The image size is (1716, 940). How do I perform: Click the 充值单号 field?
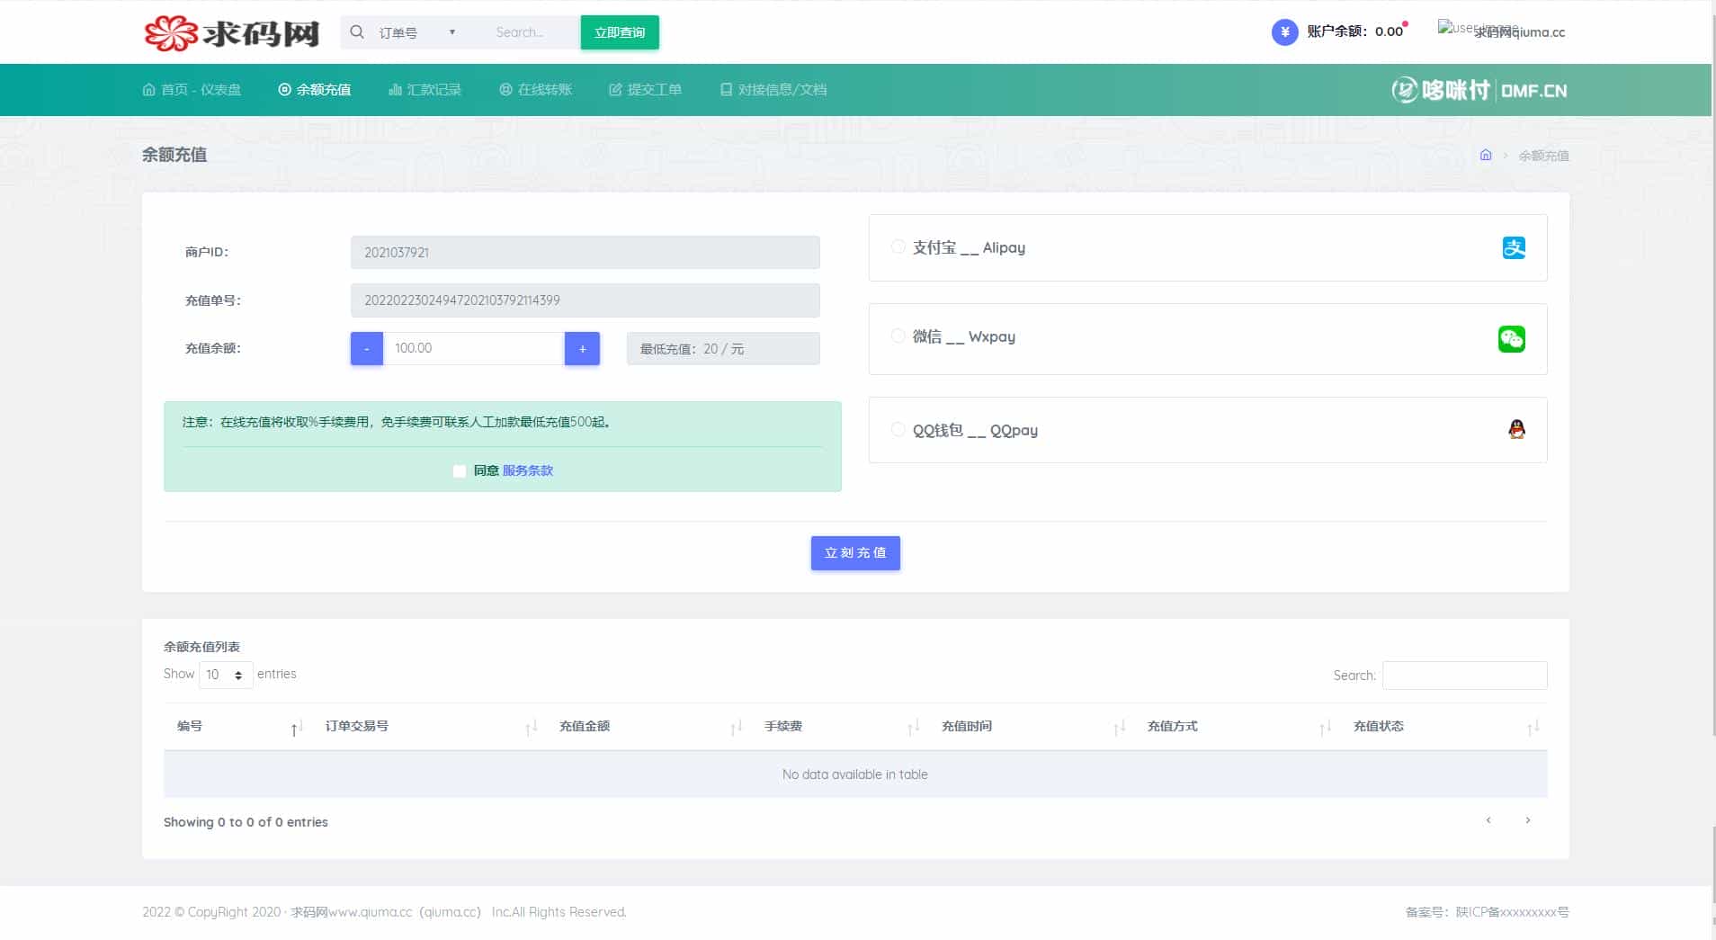click(585, 300)
